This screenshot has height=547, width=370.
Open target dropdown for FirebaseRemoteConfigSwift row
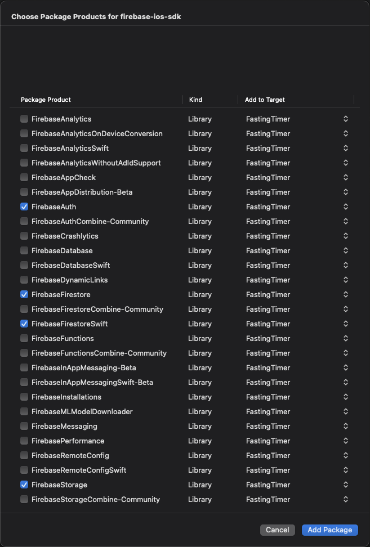(346, 470)
